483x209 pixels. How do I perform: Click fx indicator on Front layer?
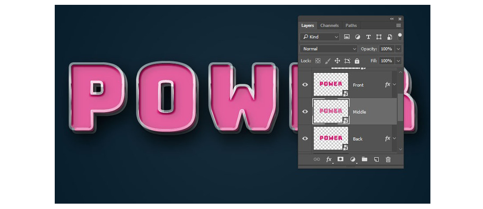(388, 84)
